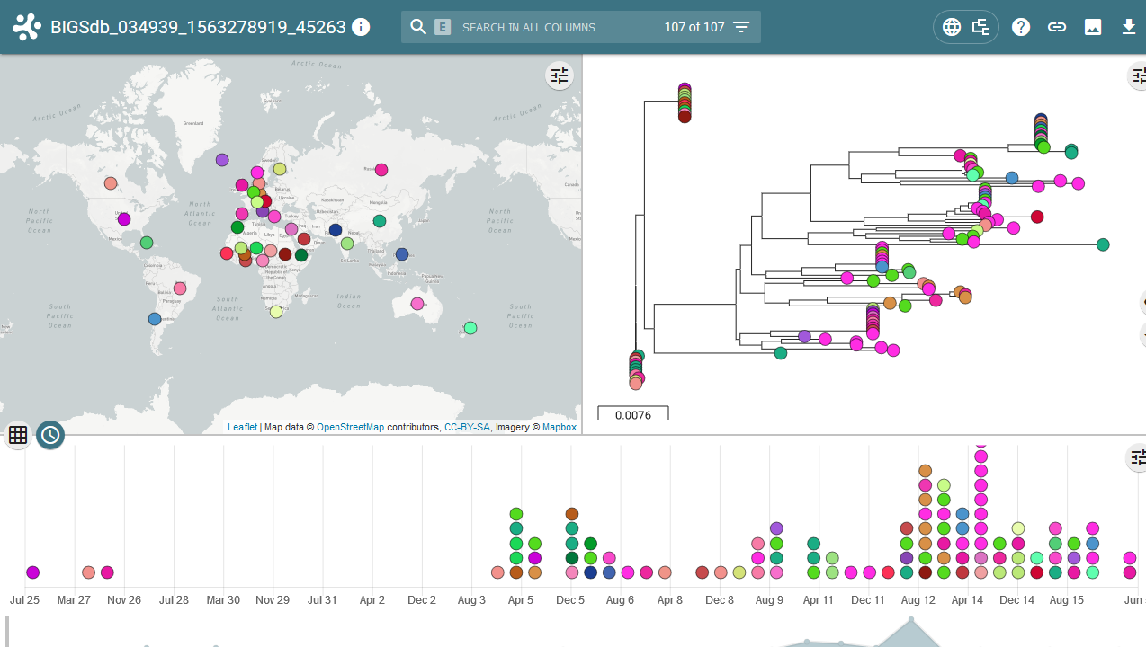This screenshot has height=647, width=1146.
Task: Click the Microreact logo icon
Action: pyautogui.click(x=26, y=27)
